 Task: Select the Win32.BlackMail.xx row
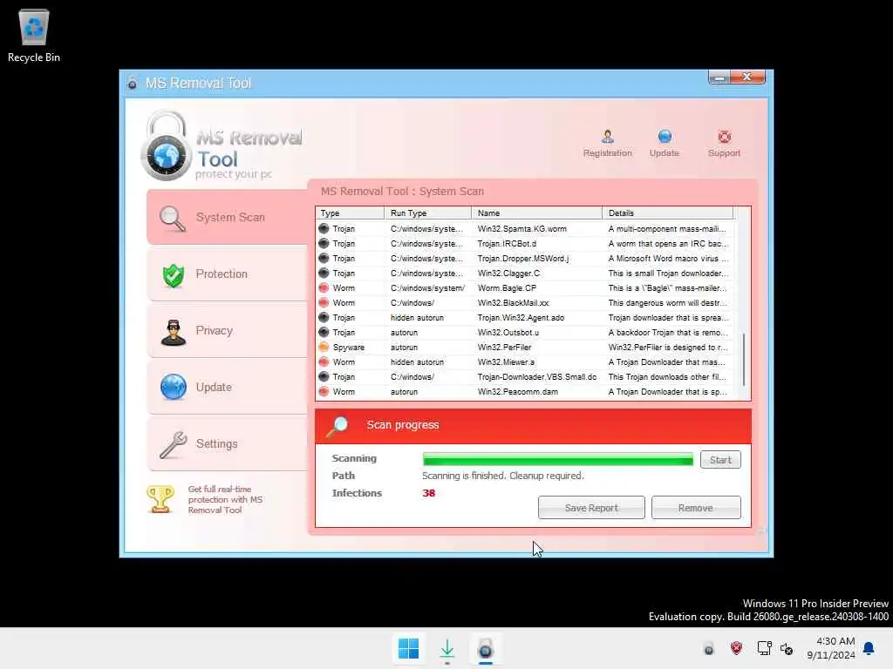(x=524, y=302)
